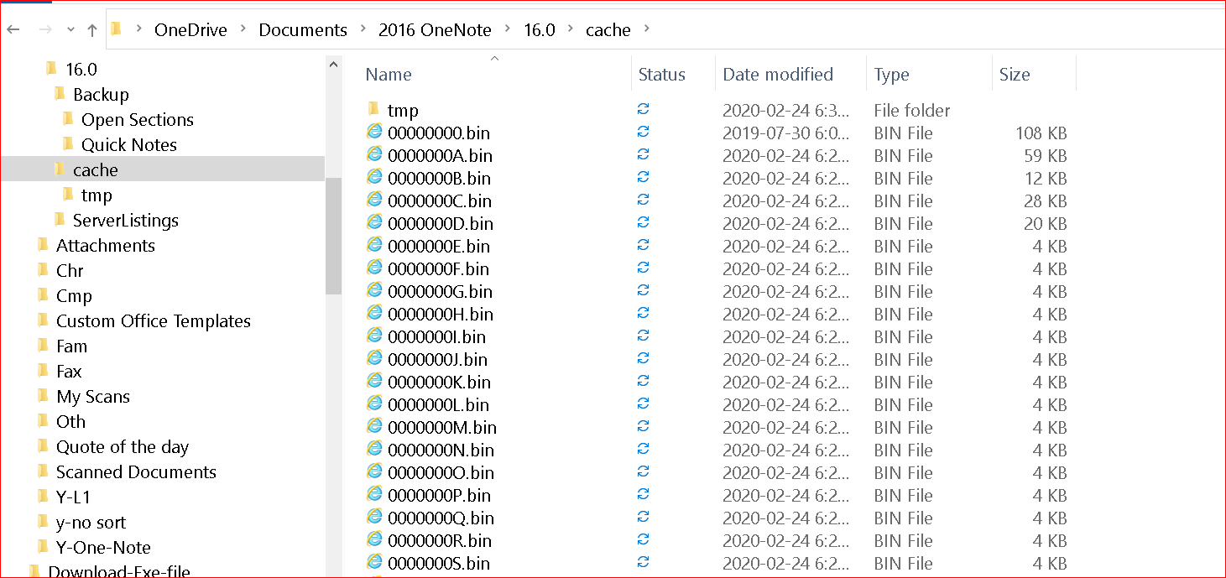Select the 16.0 folder in tree

pyautogui.click(x=81, y=69)
